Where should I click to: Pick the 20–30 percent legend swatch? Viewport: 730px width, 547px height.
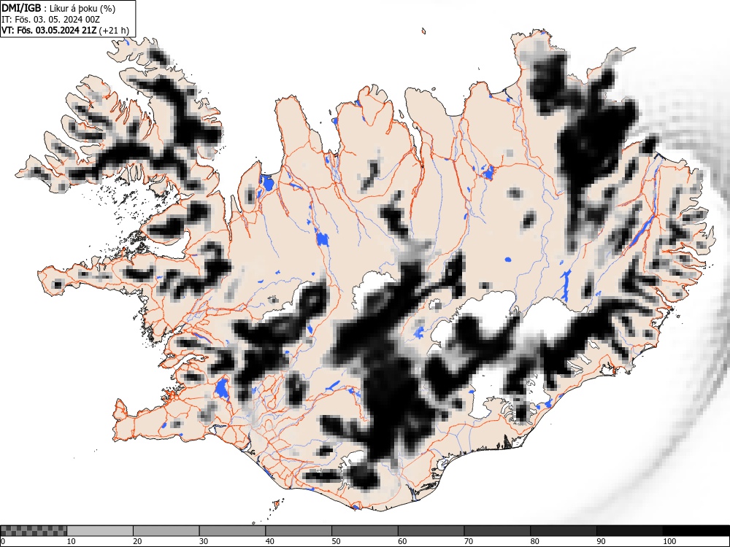(x=166, y=531)
